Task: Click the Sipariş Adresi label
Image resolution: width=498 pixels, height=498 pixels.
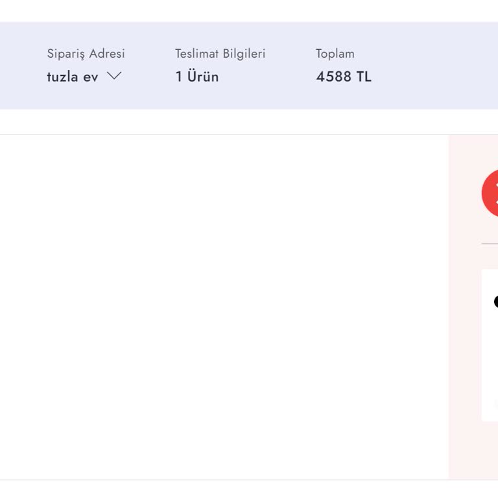Action: click(86, 53)
